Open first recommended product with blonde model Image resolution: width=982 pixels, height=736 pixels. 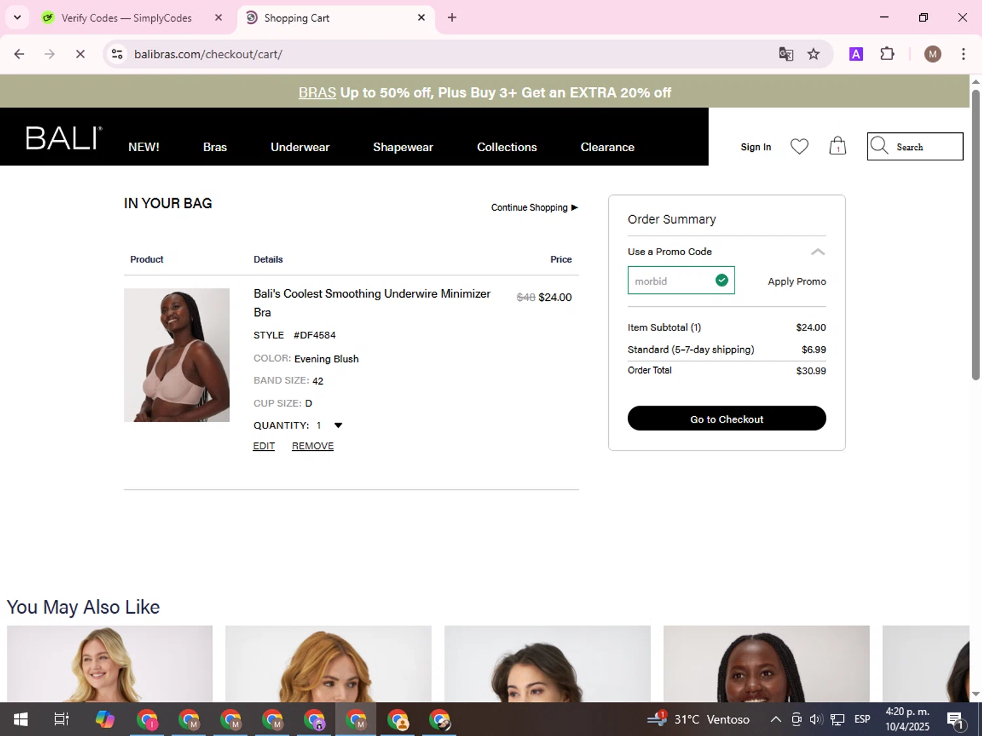(109, 664)
